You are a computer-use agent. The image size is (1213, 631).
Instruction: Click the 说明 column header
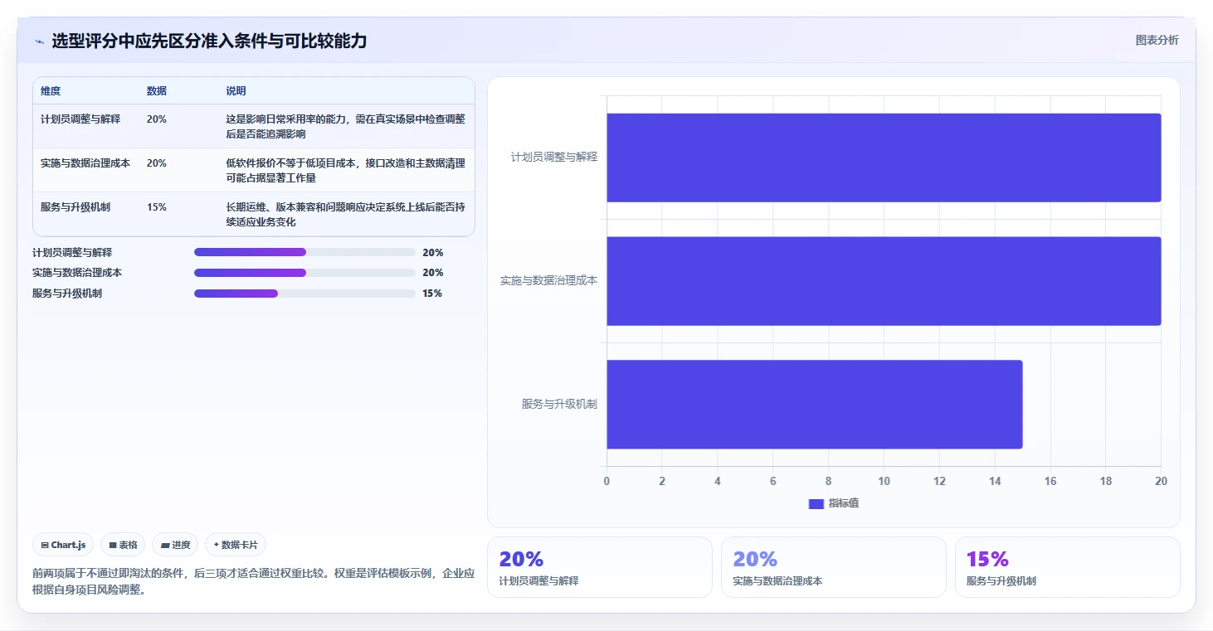click(236, 91)
